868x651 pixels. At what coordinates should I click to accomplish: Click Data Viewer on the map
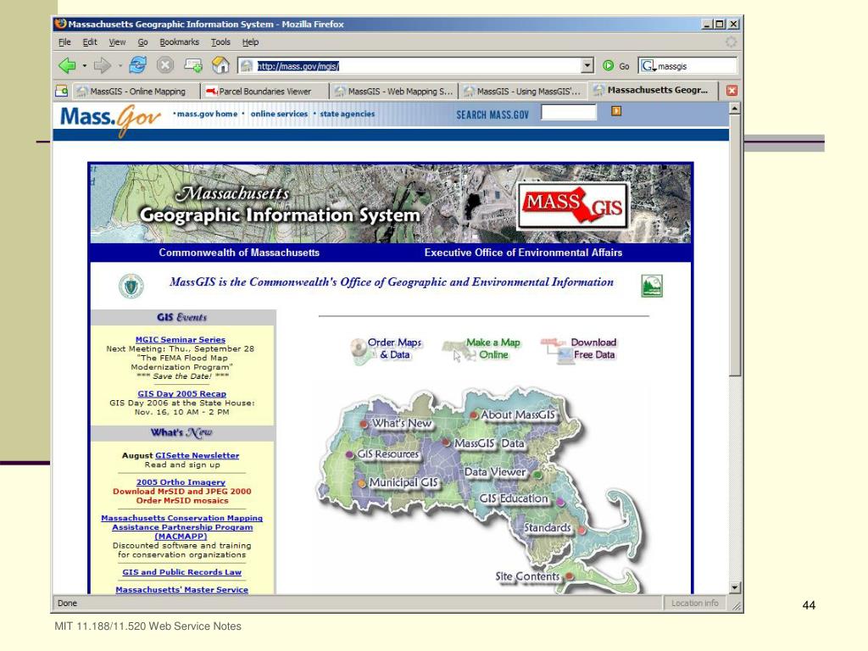(495, 472)
